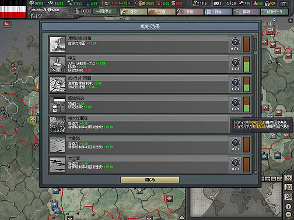Click the supplies crate icon
294x220 pixels.
pos(141,3)
